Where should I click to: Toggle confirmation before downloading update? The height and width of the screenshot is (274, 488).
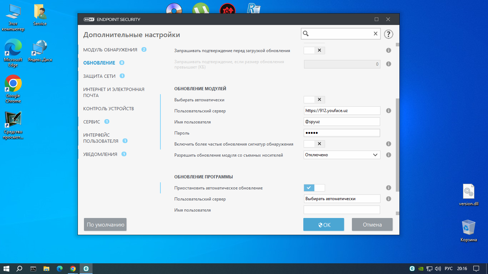point(314,51)
